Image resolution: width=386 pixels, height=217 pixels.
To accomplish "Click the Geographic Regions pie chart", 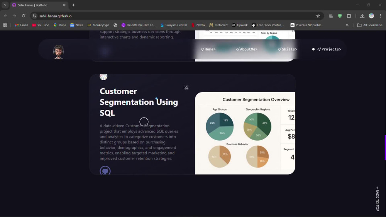I will [257, 126].
